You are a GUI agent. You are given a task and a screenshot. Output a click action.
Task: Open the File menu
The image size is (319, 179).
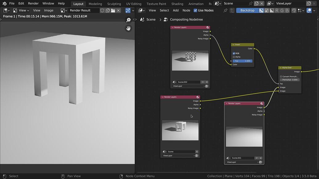pos(12,3)
